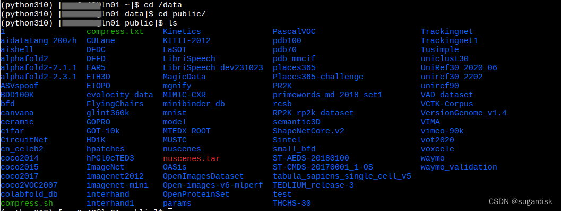Click the LibriSpeech_dev231023 directory entry
Image resolution: width=561 pixels, height=211 pixels.
[213, 67]
